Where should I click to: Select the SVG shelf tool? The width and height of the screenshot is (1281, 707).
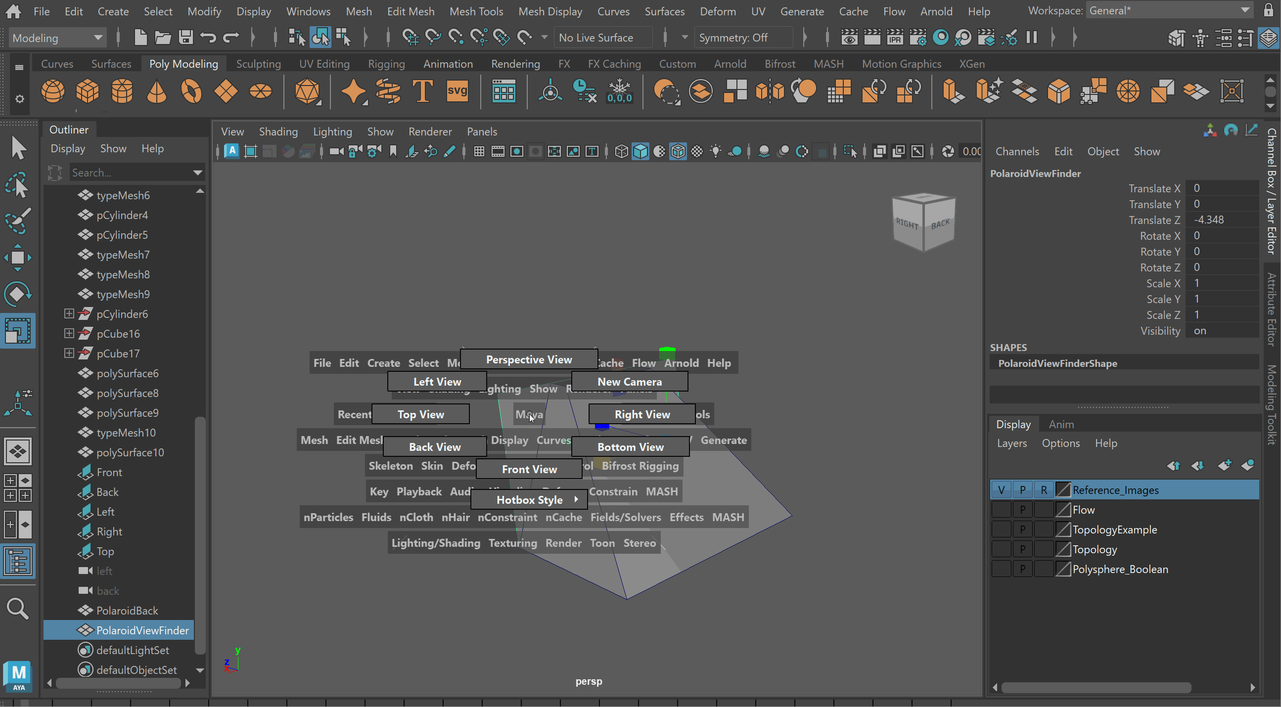pos(457,91)
